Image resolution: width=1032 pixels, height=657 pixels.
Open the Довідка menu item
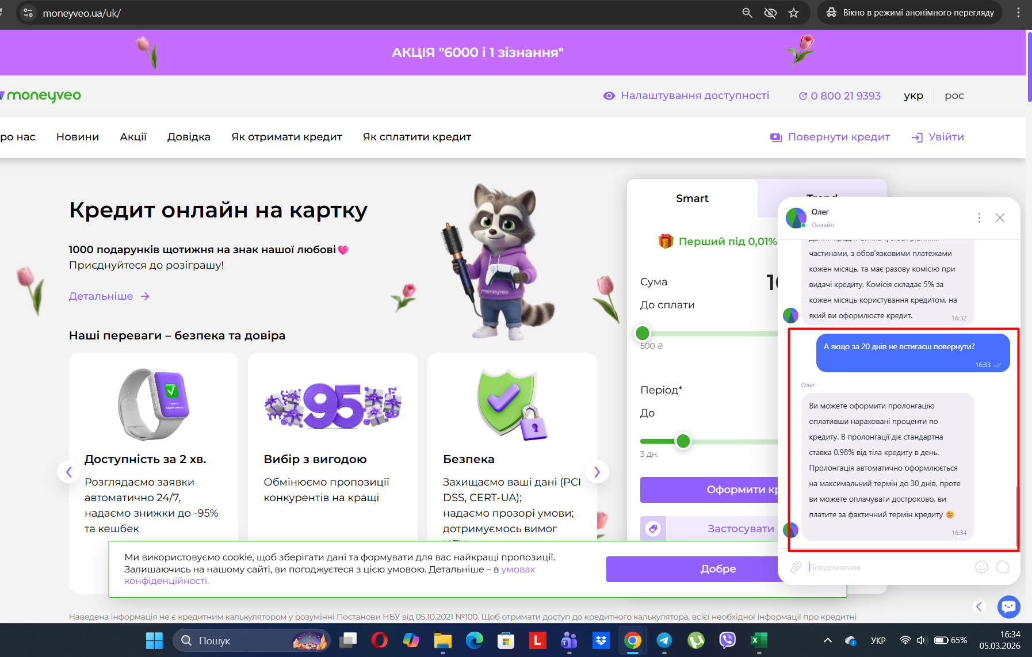click(x=189, y=137)
